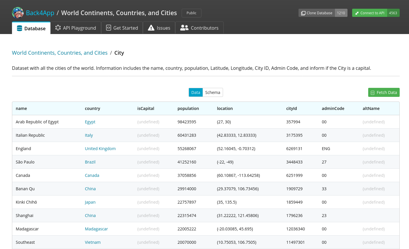Click the people icon next to Contributors
This screenshot has width=409, height=249.
184,28
